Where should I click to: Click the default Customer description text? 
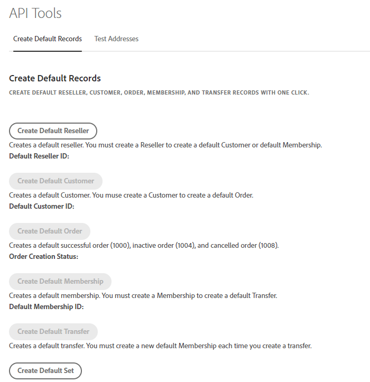click(x=131, y=195)
